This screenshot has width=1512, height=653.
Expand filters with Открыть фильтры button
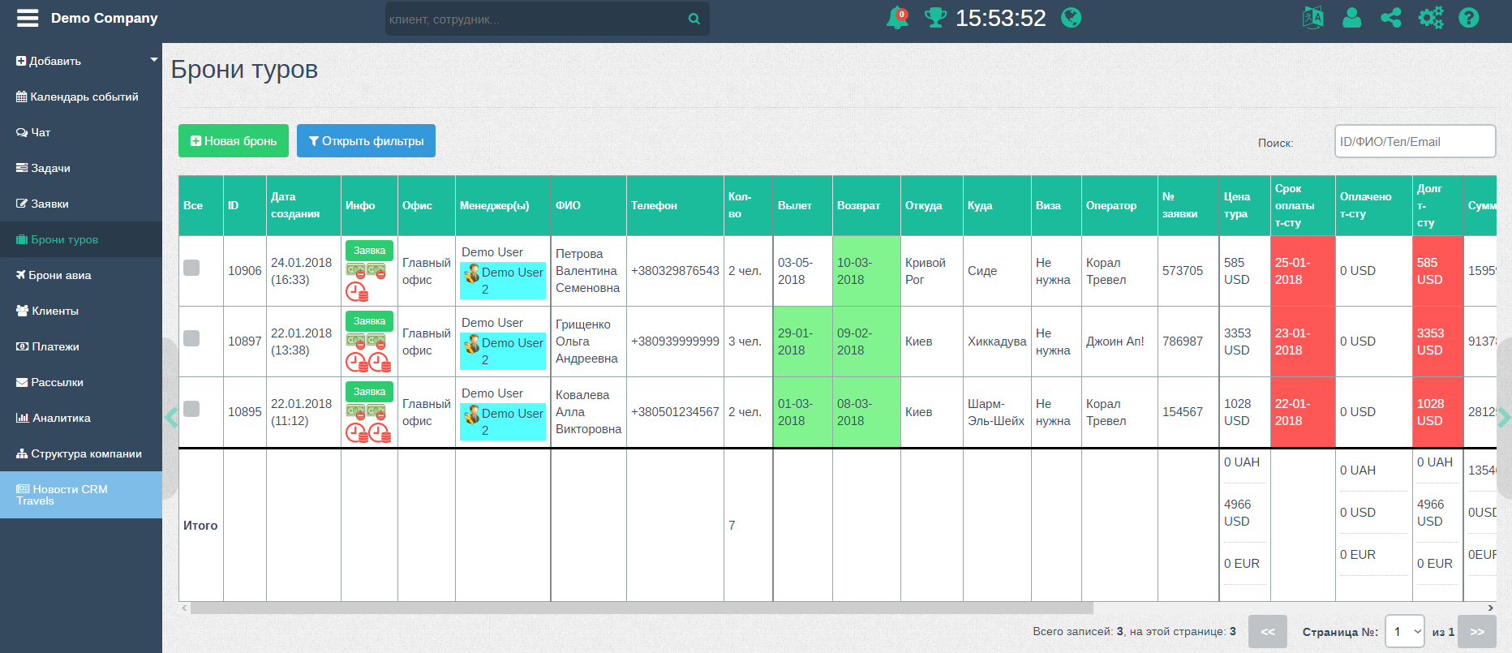[366, 141]
